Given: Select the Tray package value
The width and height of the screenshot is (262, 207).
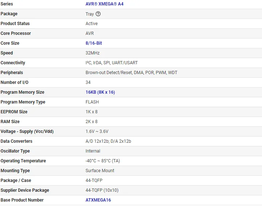Looking at the screenshot, I should pyautogui.click(x=89, y=14).
